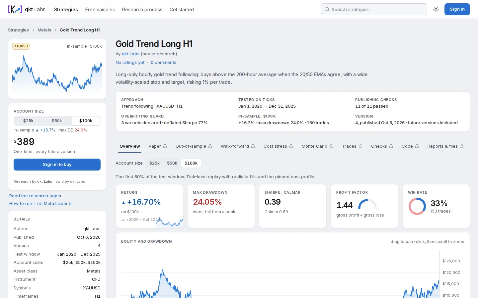Click the lock icon on Cost stress tab
The width and height of the screenshot is (478, 298).
pos(291,146)
